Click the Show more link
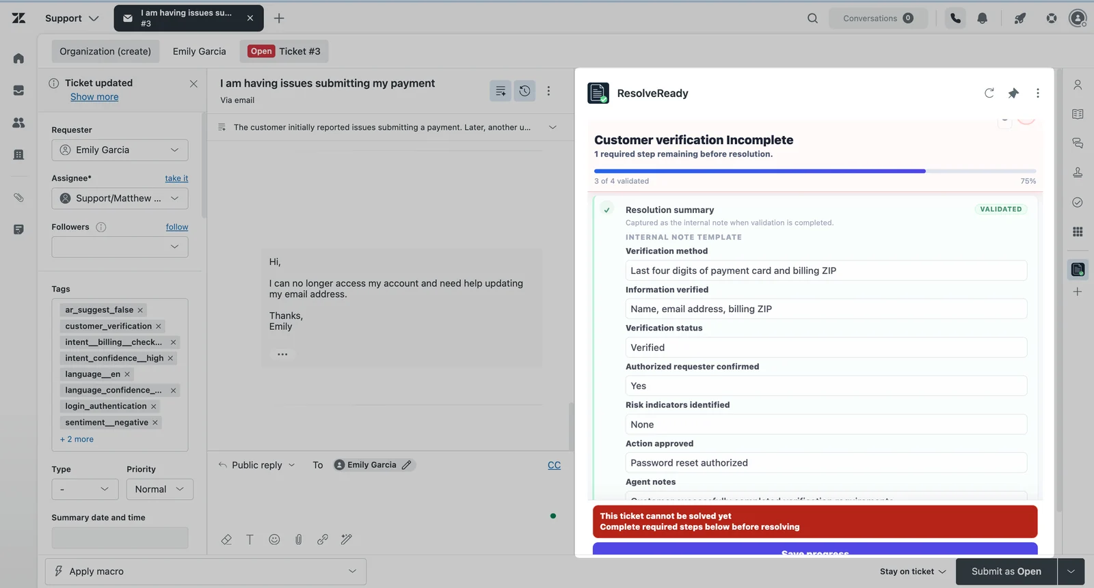The image size is (1094, 588). tap(94, 97)
